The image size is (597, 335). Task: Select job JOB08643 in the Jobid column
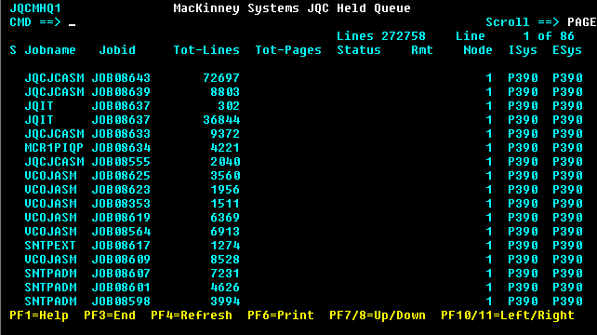[x=121, y=78]
